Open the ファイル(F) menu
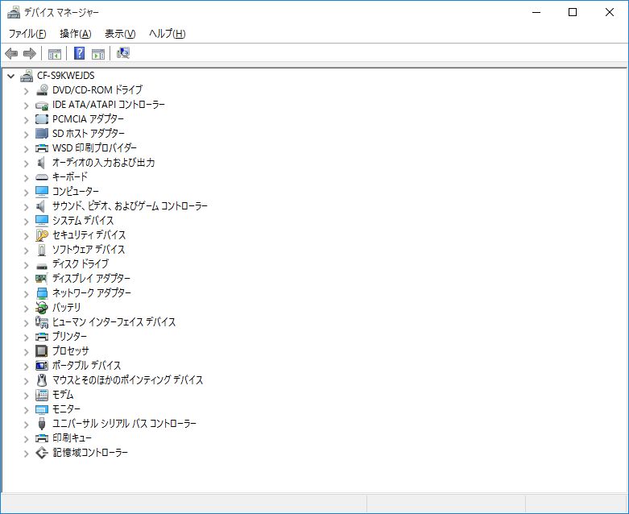 27,34
